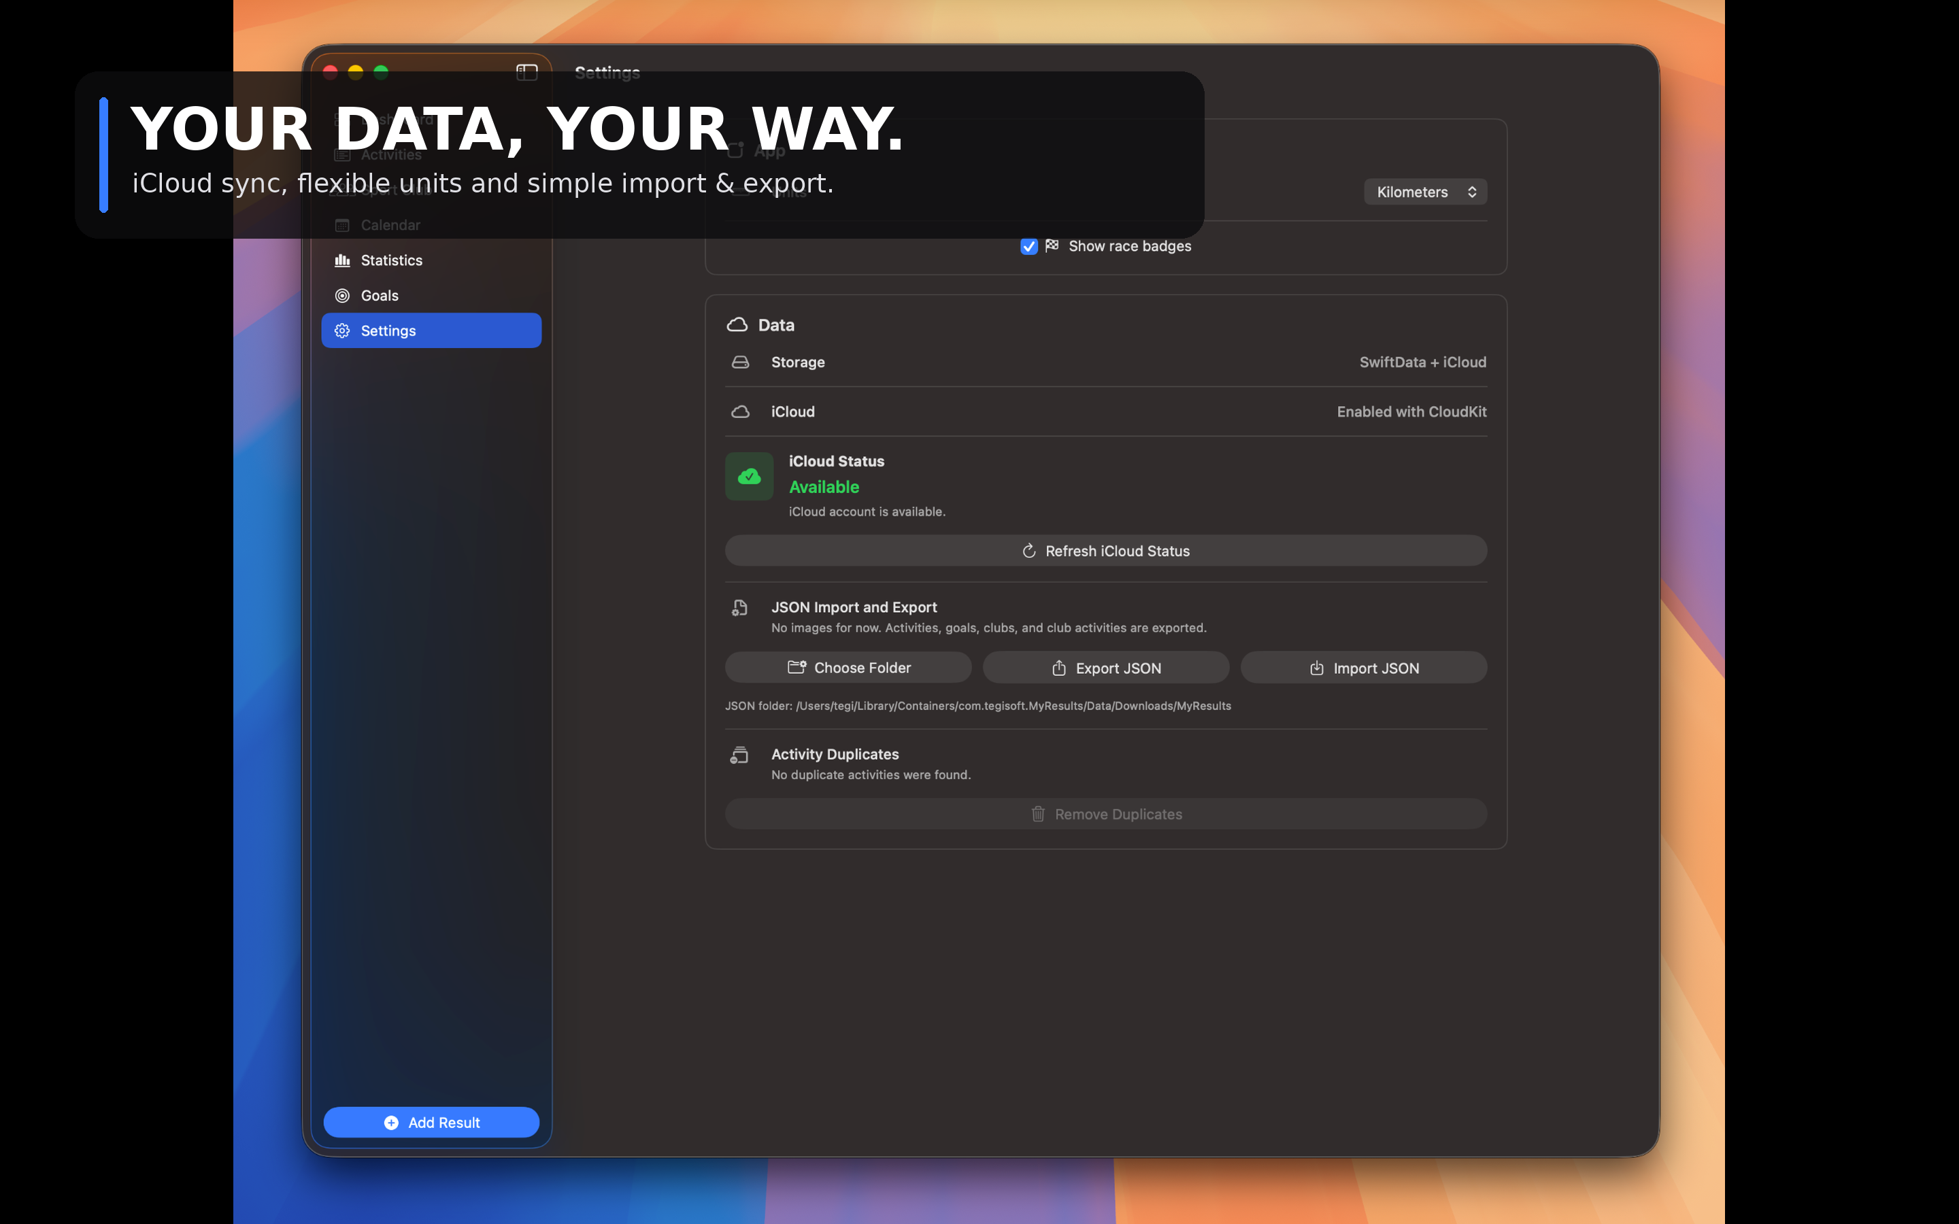The height and width of the screenshot is (1224, 1959).
Task: Click the green iCloud Status checkmark icon
Action: pos(750,476)
